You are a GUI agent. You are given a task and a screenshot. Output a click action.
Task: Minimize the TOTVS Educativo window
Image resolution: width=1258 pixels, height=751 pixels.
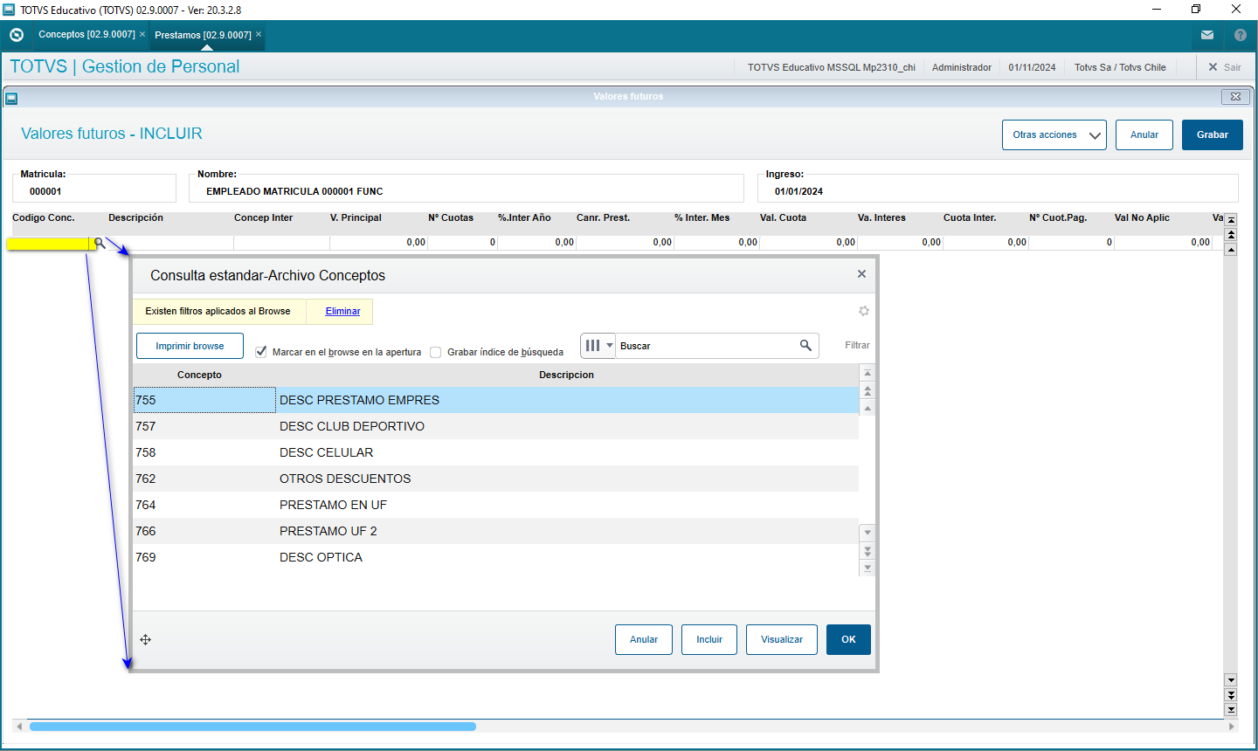1157,10
